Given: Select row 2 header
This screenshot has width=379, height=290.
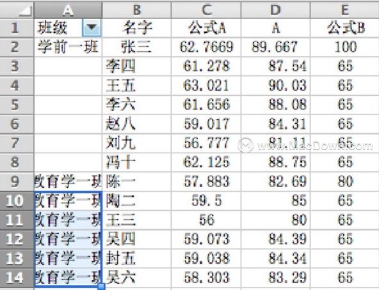Looking at the screenshot, I should point(17,47).
